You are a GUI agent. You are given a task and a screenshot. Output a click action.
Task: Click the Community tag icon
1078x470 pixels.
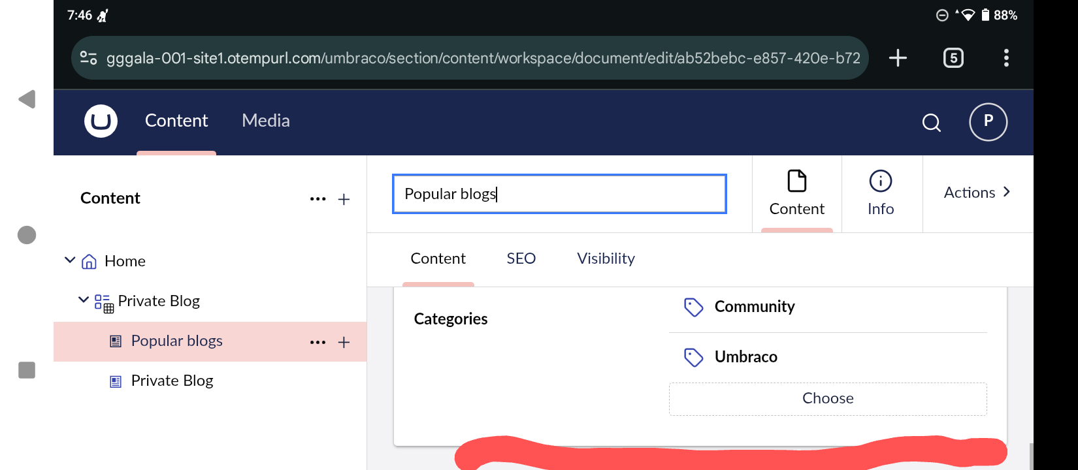coord(693,307)
